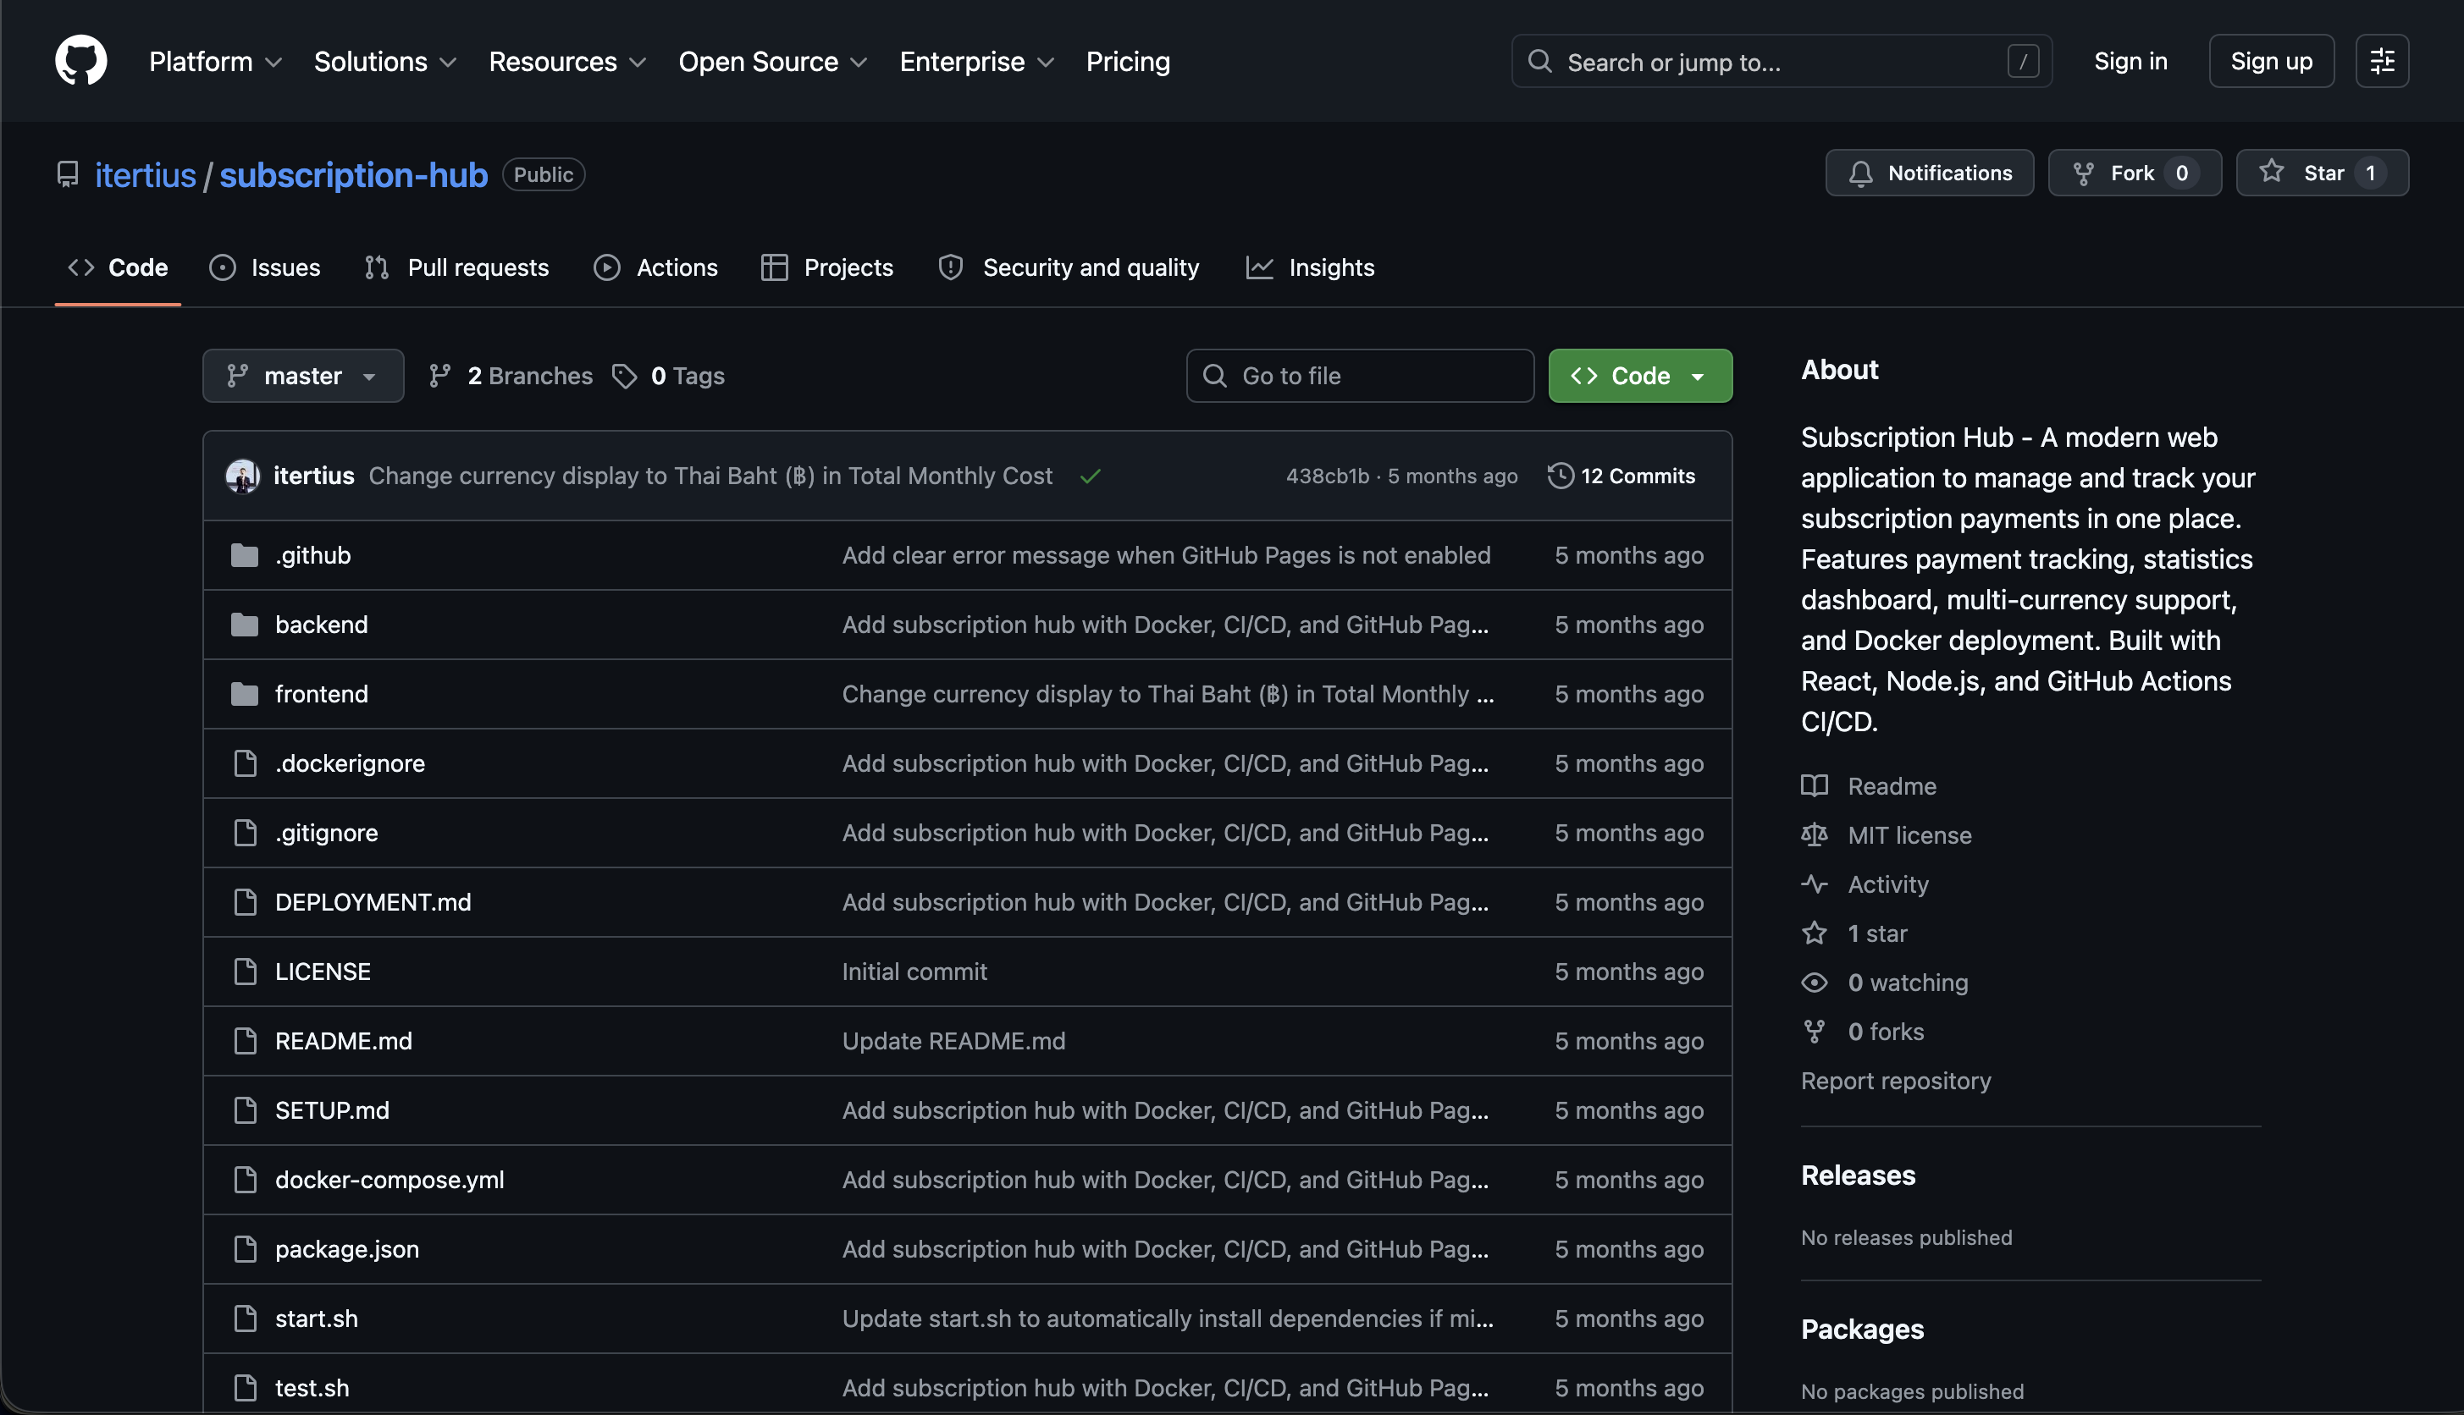Switch to the Pull requests tab
The height and width of the screenshot is (1415, 2464).
pyautogui.click(x=456, y=267)
